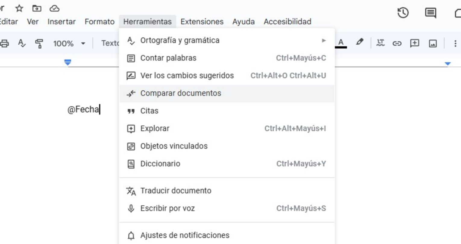Viewport: 461px width, 244px height.
Task: Check cloud save status icon
Action: [54, 8]
